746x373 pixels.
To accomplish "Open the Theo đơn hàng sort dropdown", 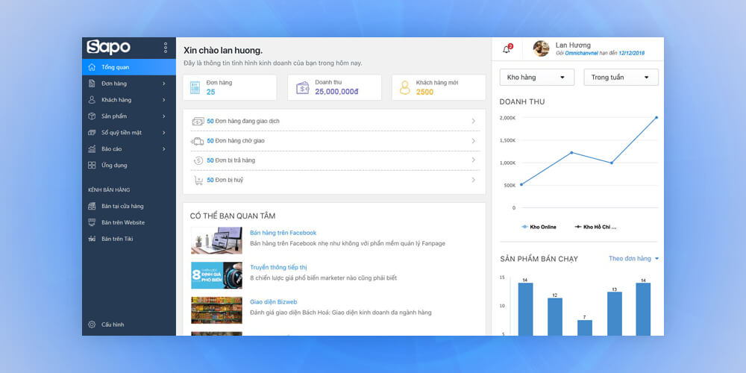I will tap(633, 259).
